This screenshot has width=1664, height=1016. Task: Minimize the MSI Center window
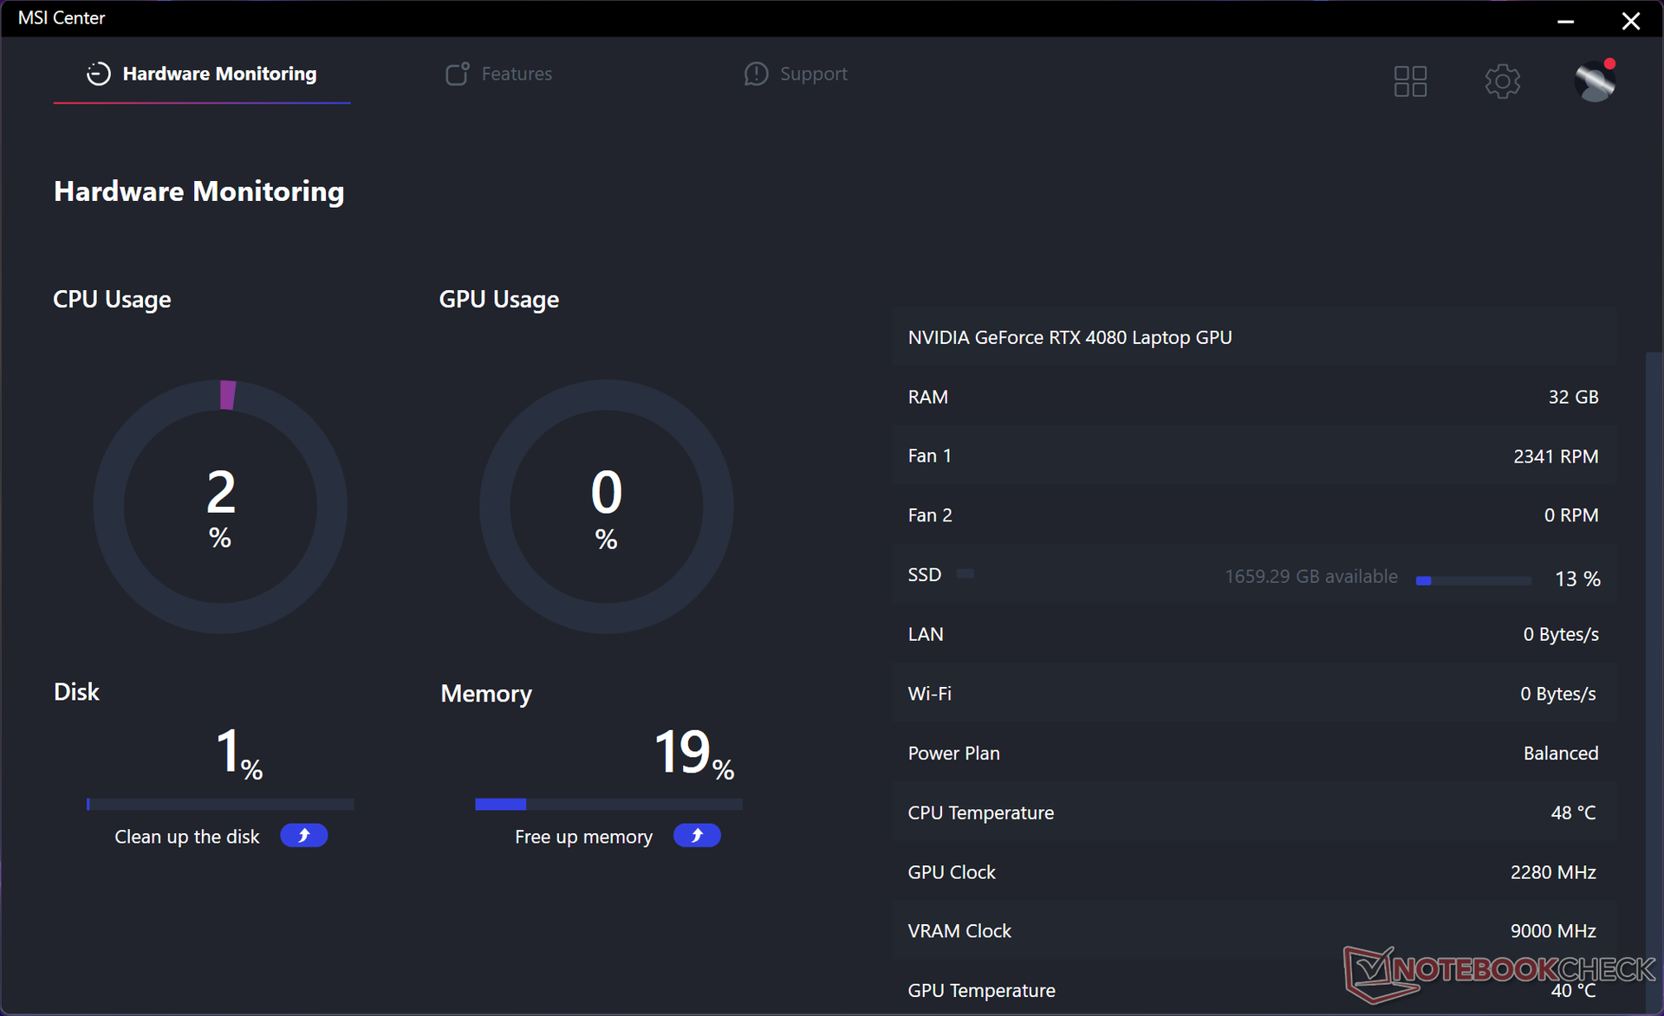coord(1565,21)
